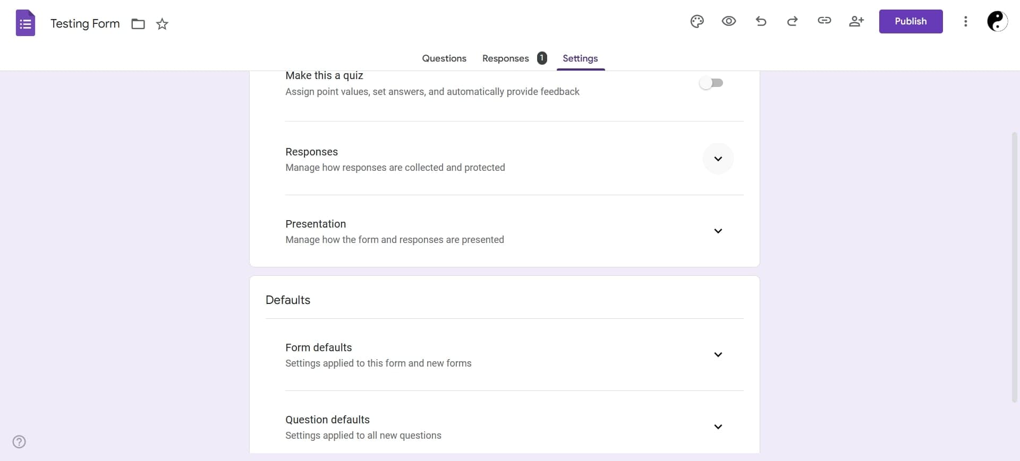Enable the Make this a quiz toggle
1020x461 pixels.
(x=712, y=83)
